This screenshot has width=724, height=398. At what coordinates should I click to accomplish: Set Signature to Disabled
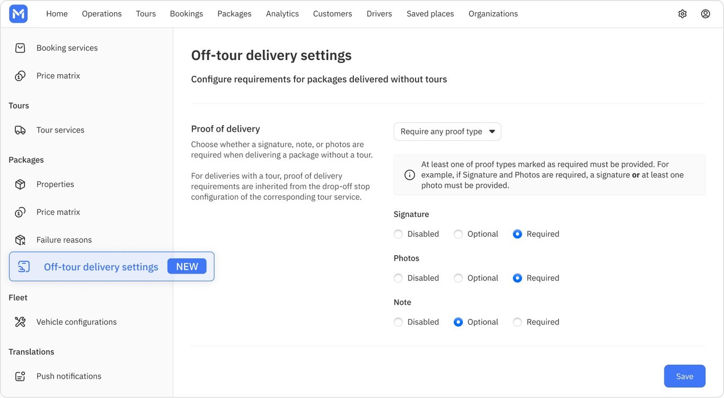[x=399, y=234]
